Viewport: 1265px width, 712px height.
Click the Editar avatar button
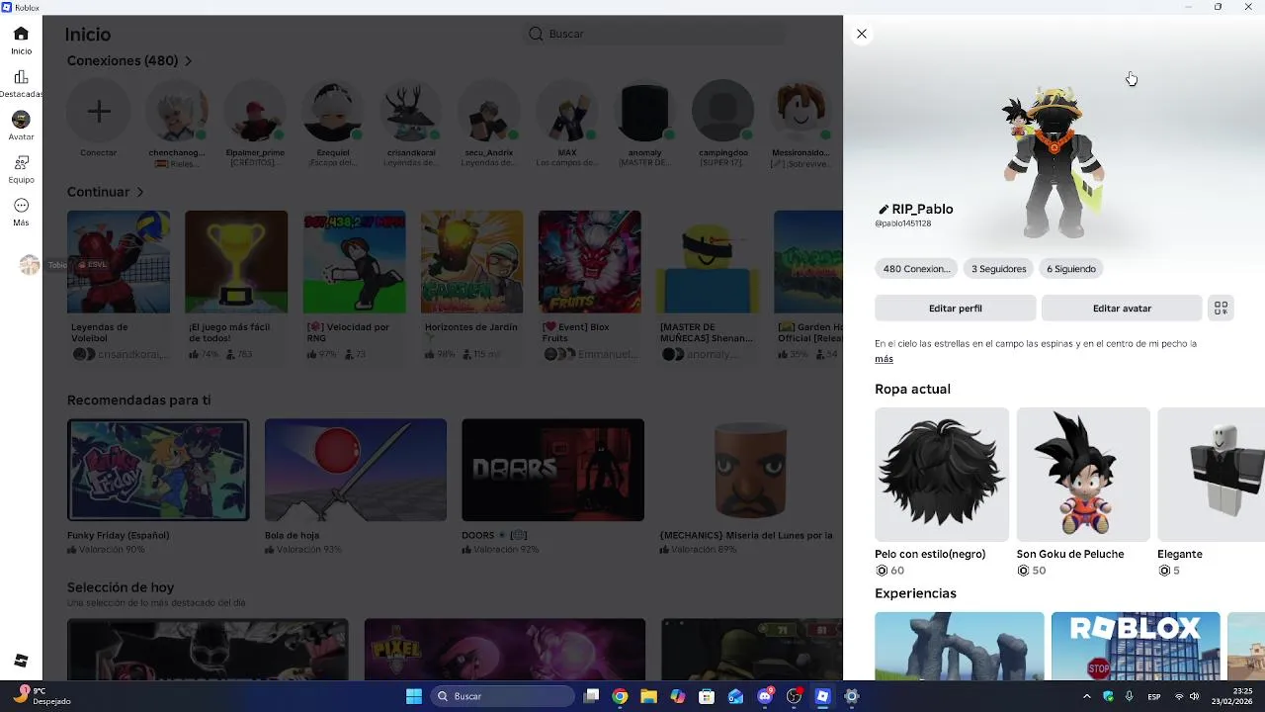1122,309
